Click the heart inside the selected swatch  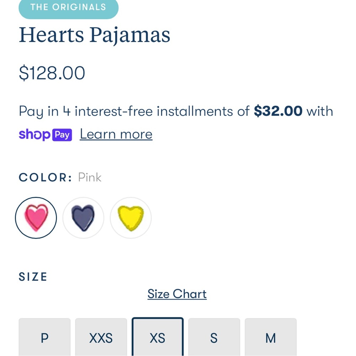36,218
